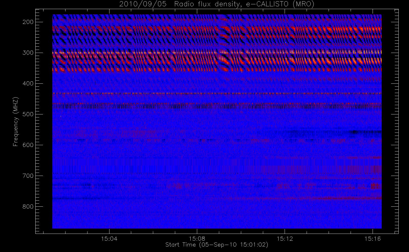
Task: Click the 15:12 time tick label
Action: [285, 239]
